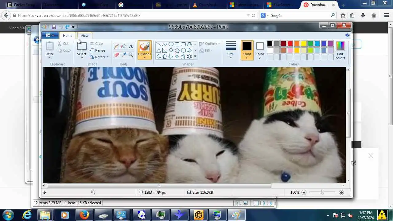Select the Eraser tool

(116, 55)
